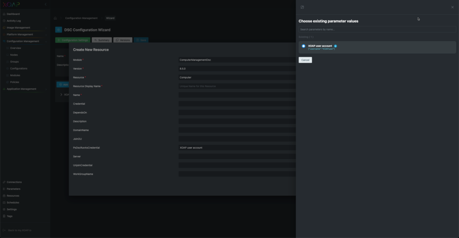Click the Wizard breadcrumb
459x238 pixels.
[x=110, y=18]
